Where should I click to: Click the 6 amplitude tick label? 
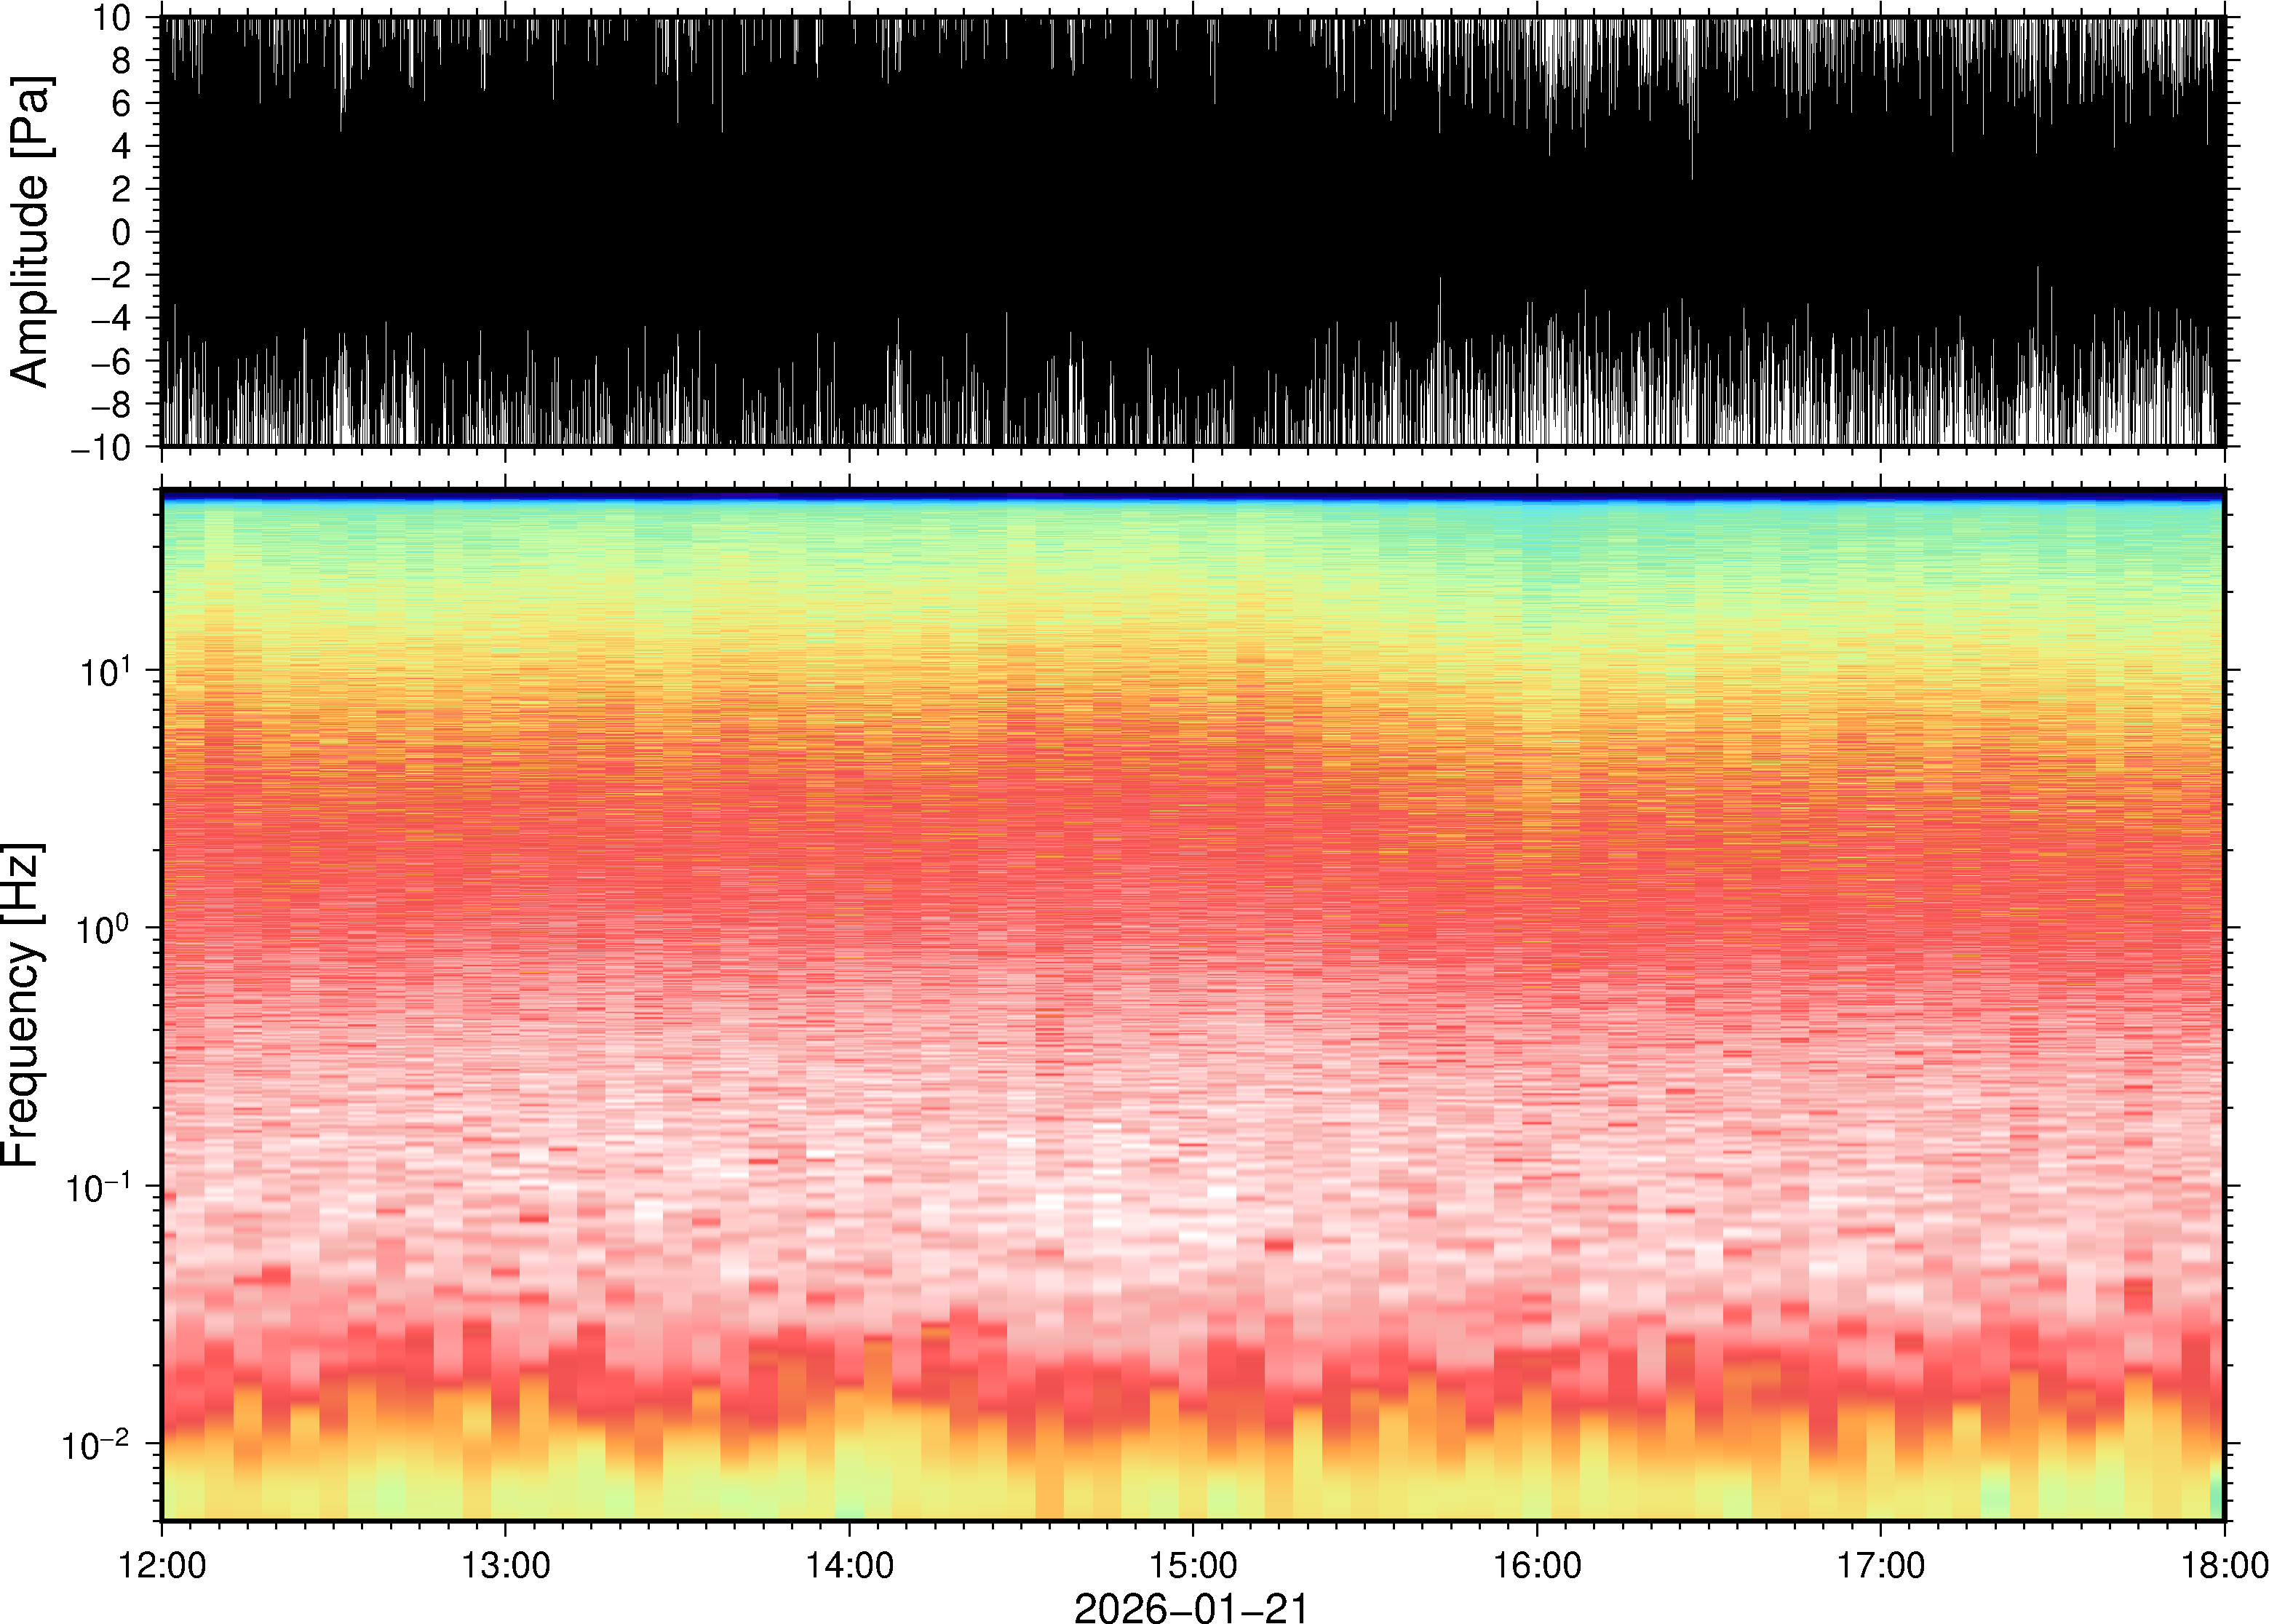(122, 104)
